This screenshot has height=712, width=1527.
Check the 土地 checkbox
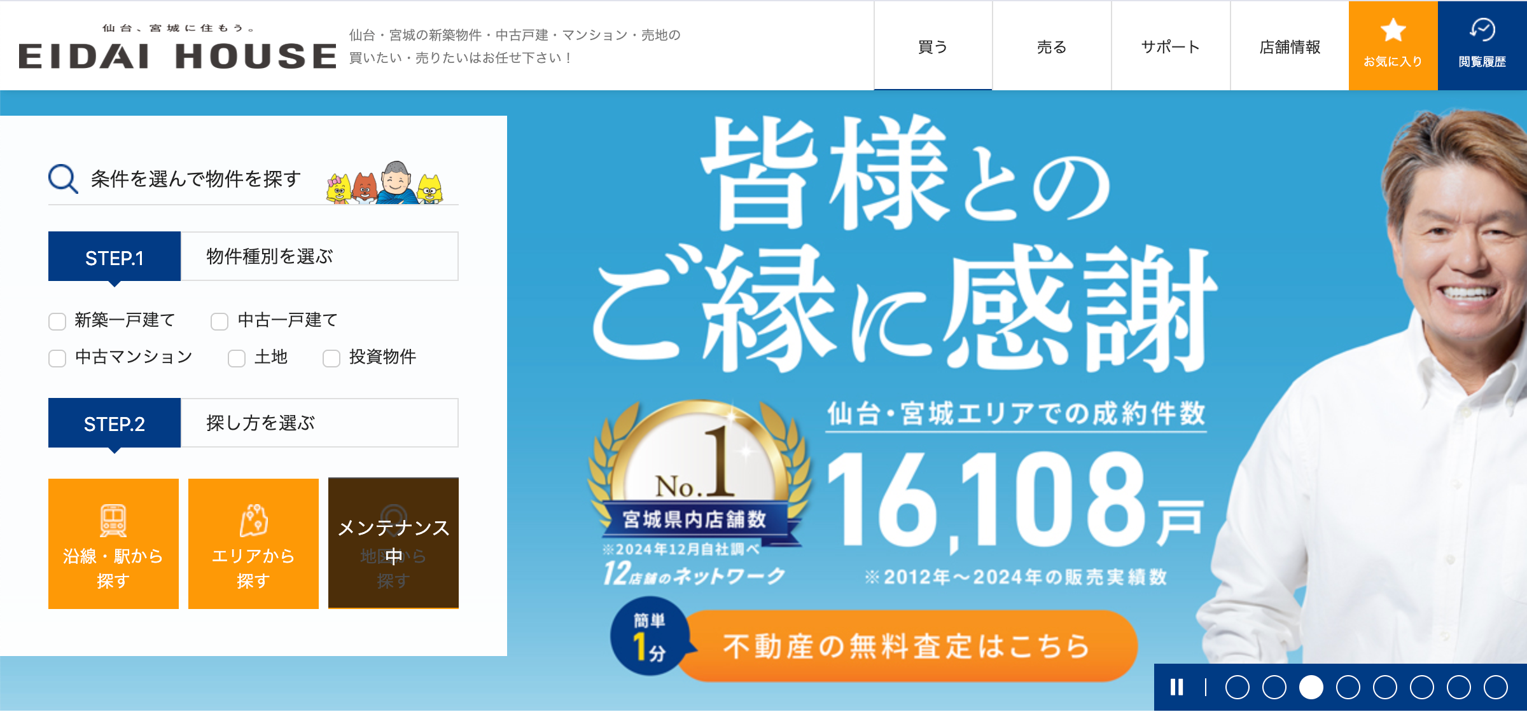point(237,357)
